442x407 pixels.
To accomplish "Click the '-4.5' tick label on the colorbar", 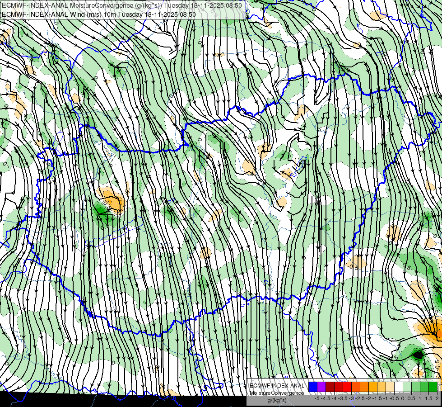I will click(x=326, y=398).
